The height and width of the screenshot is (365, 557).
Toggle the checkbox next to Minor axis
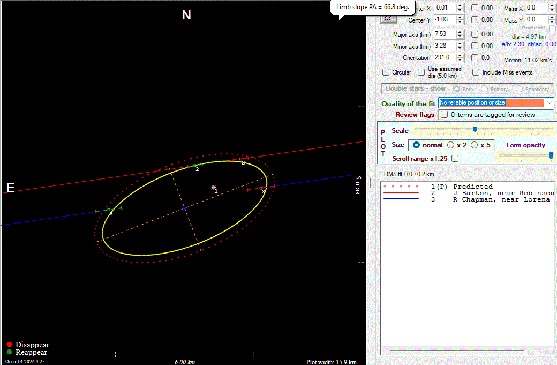(475, 46)
